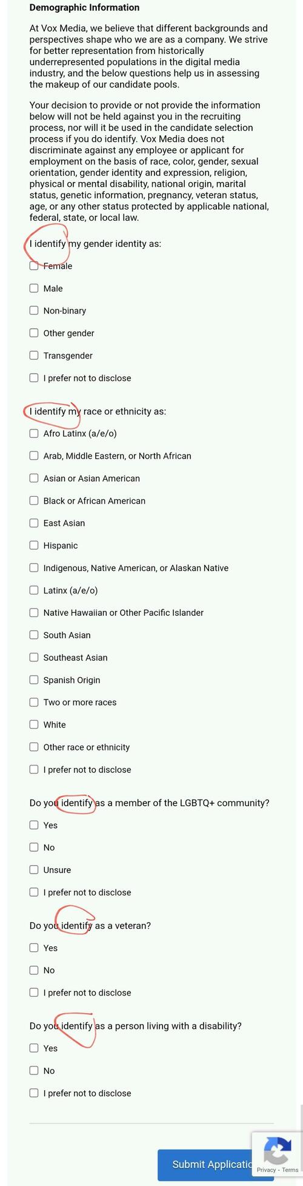Select Unsure for the LGBTQ+ question
Image resolution: width=303 pixels, height=1186 pixels.
[x=34, y=870]
